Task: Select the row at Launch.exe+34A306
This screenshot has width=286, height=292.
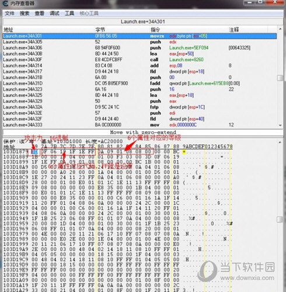Action: coord(139,48)
